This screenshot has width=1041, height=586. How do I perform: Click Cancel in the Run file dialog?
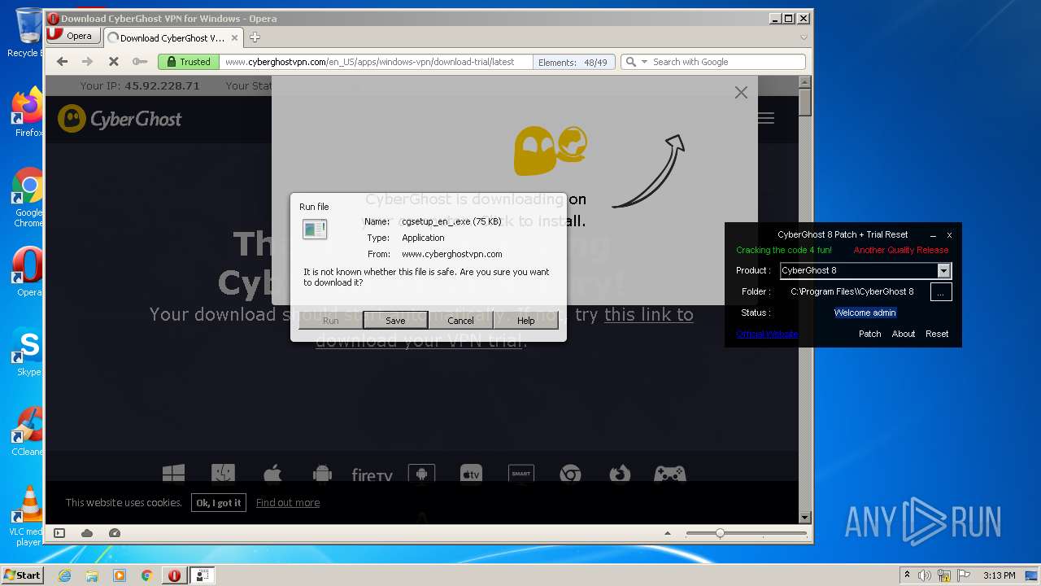[x=460, y=320]
